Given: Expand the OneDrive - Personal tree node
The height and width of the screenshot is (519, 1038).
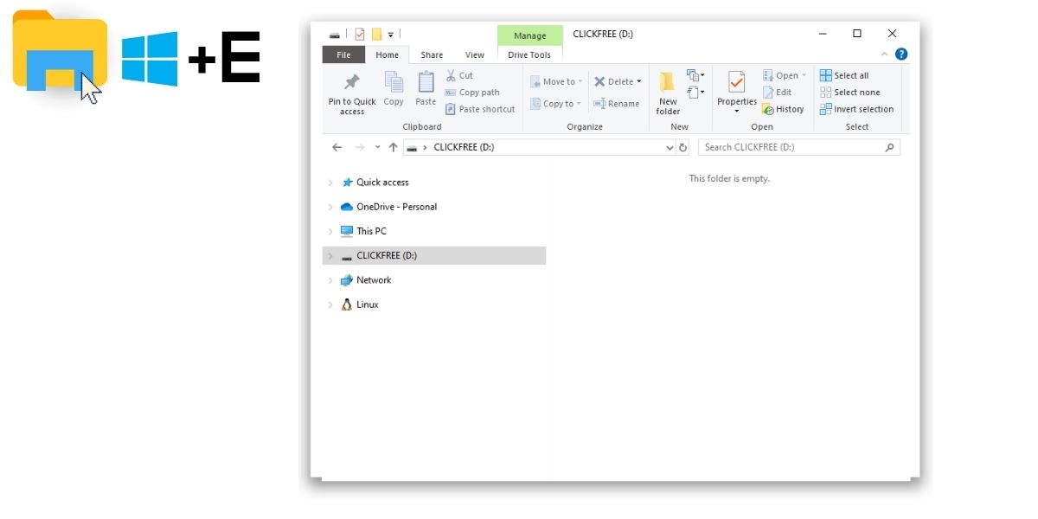Looking at the screenshot, I should click(x=330, y=207).
